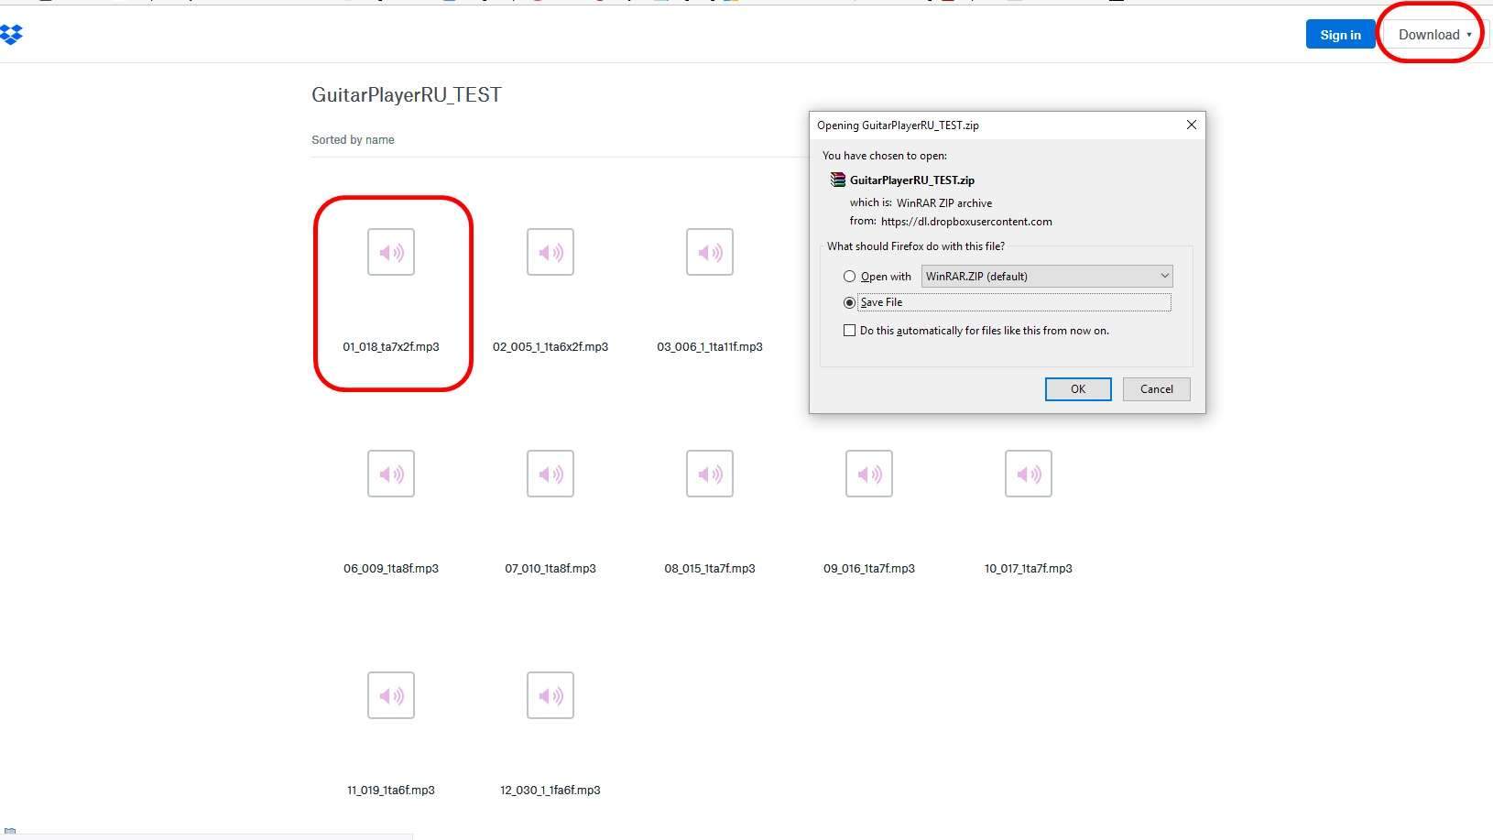Confirm download with OK button

click(x=1078, y=389)
